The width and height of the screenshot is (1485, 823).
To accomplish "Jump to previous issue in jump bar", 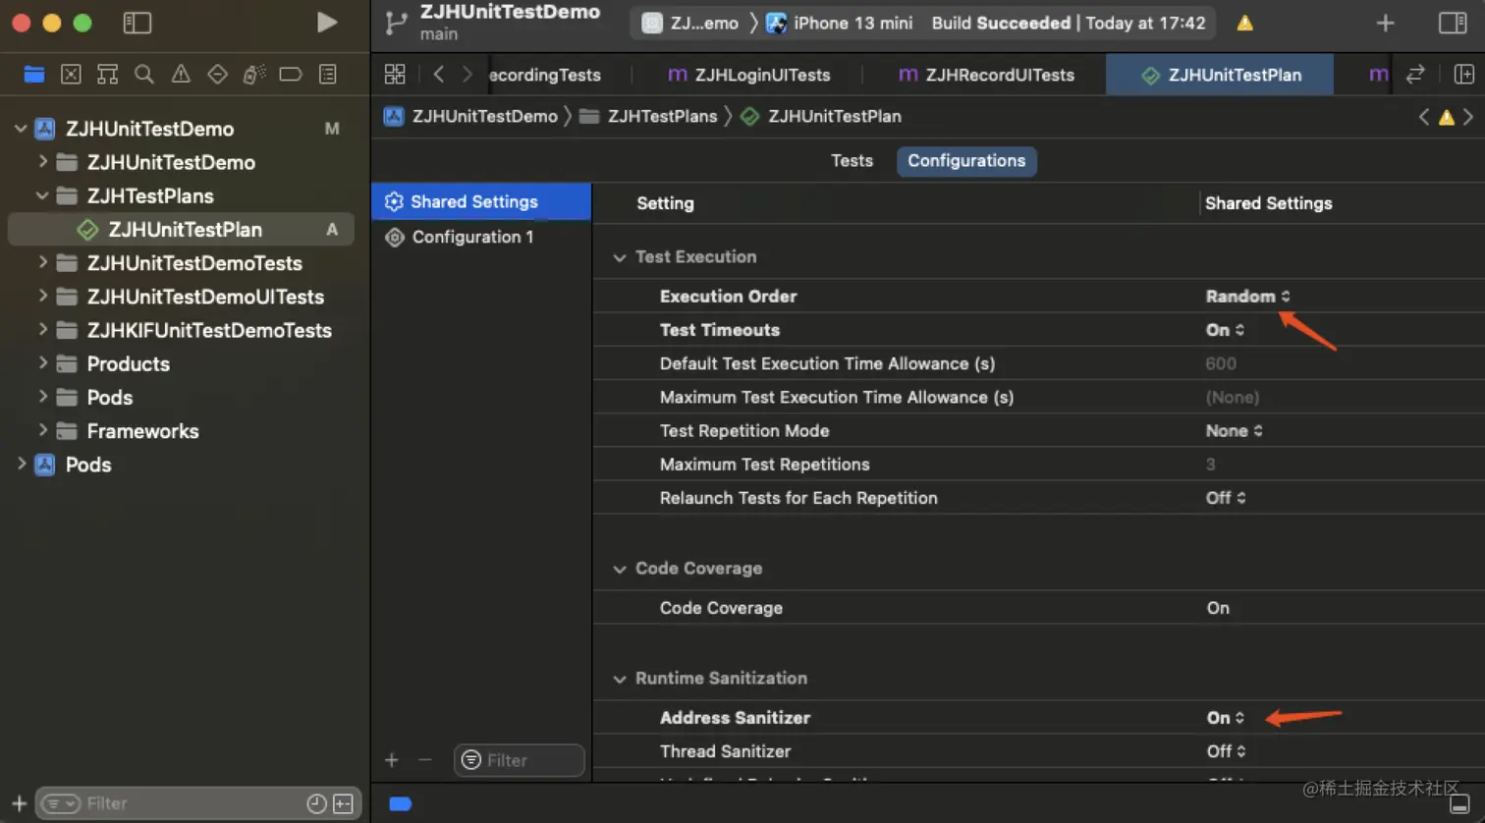I will click(x=1424, y=117).
